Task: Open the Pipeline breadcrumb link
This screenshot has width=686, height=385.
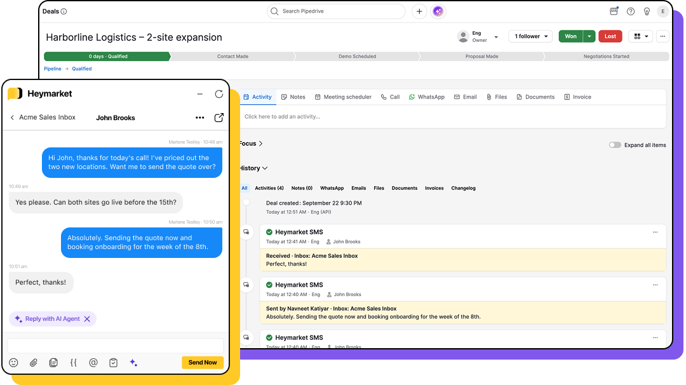Action: point(53,69)
